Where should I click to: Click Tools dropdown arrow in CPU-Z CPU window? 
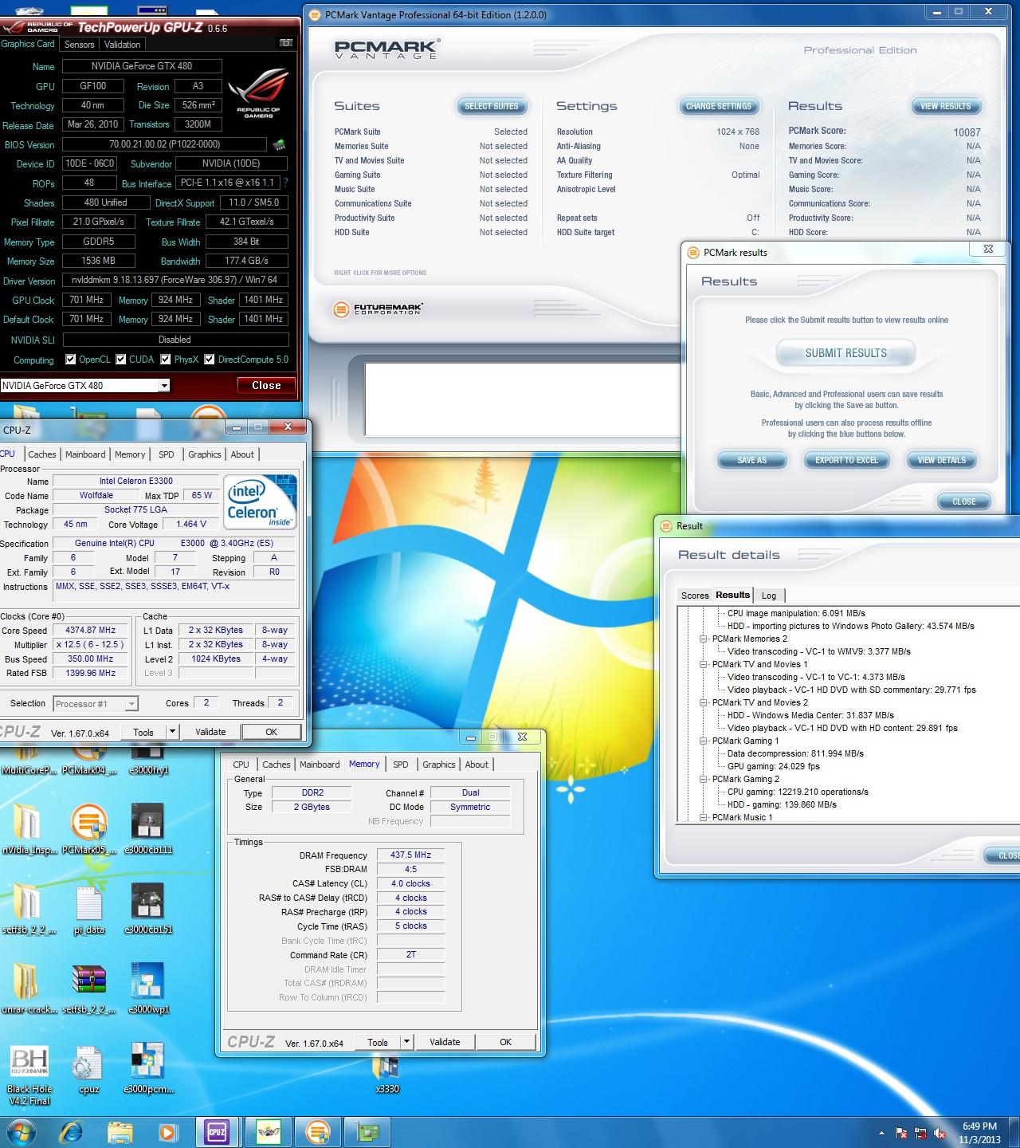coord(172,732)
